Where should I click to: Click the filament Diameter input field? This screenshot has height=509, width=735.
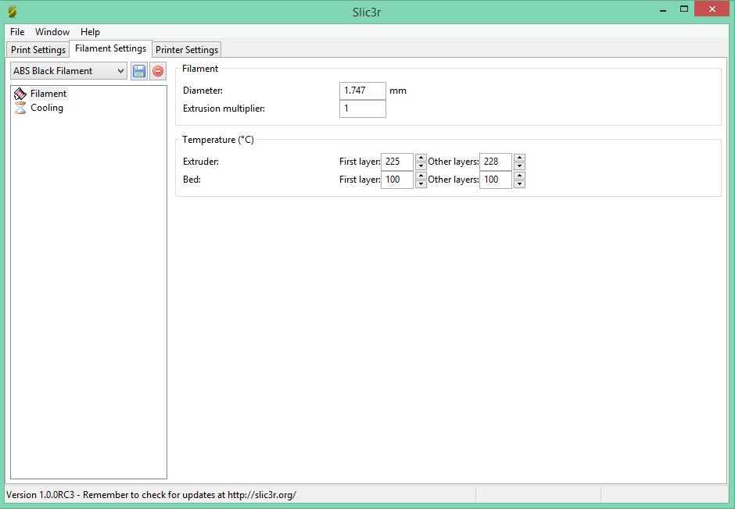[363, 91]
